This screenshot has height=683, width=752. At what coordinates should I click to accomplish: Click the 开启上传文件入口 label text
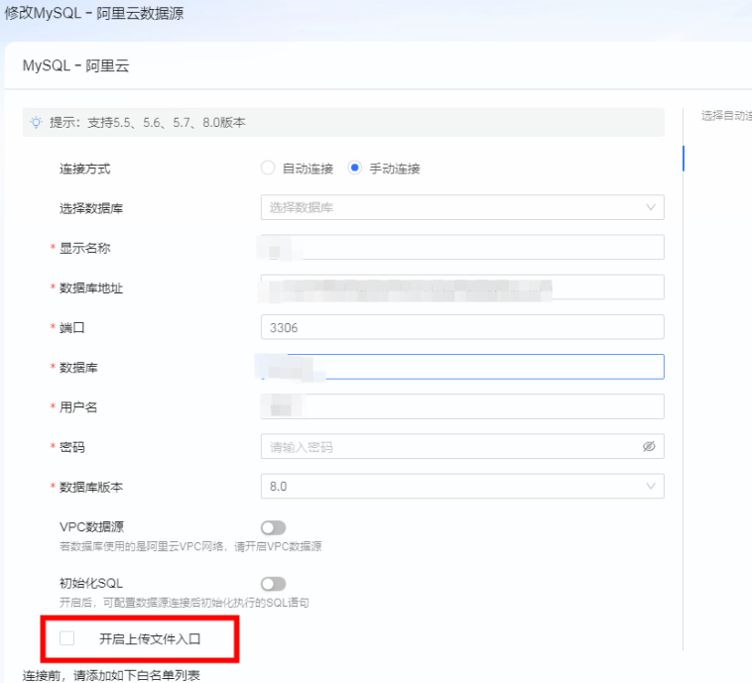point(150,639)
